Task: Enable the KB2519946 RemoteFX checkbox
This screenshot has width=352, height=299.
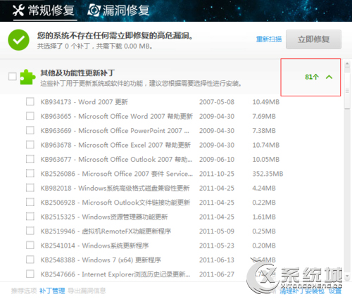Action: pos(30,231)
